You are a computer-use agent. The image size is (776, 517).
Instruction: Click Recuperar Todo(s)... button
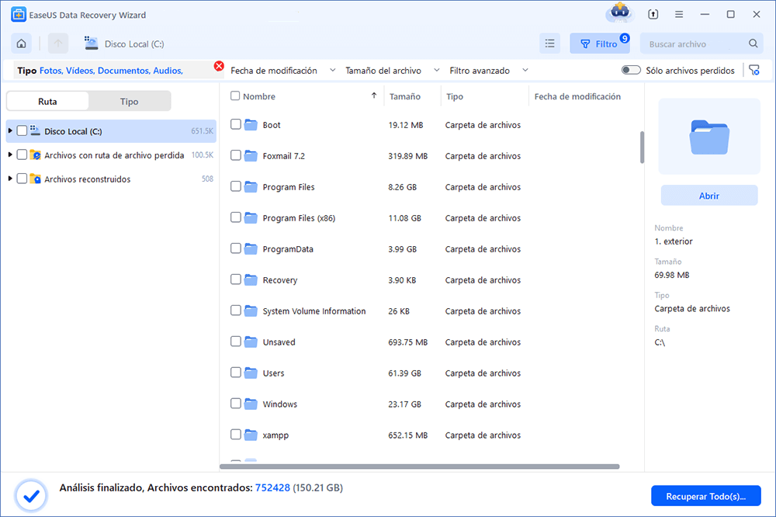(705, 496)
